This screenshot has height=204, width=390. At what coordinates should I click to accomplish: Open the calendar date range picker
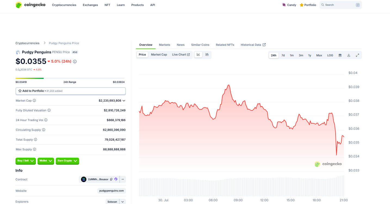(340, 55)
